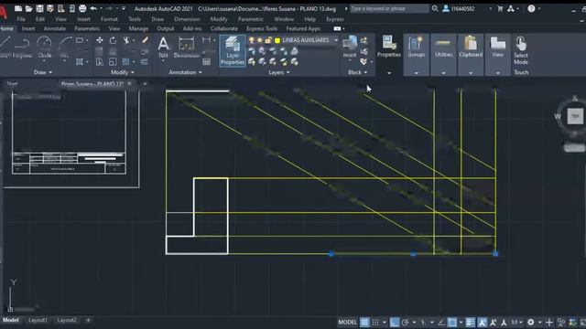Open a new drawing tab with plus
The height and width of the screenshot is (329, 586).
pos(145,83)
